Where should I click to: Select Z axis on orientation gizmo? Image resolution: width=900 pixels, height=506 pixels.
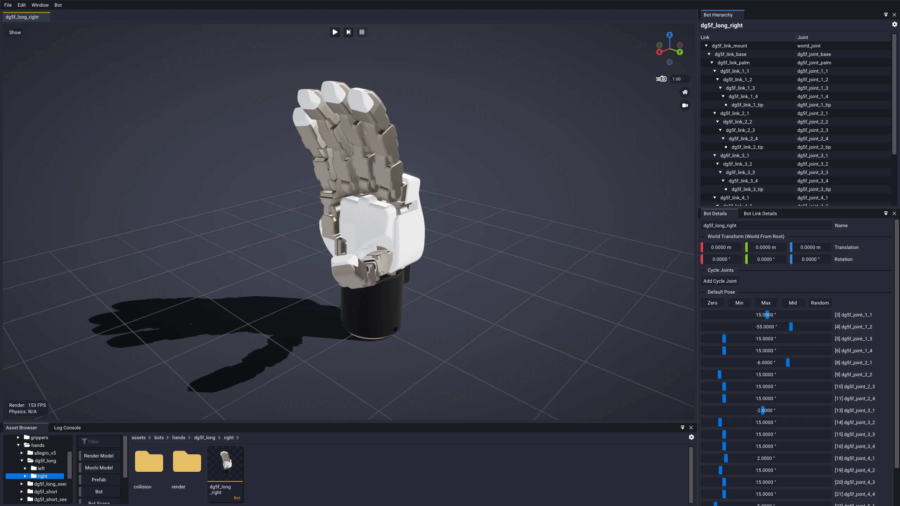pyautogui.click(x=669, y=35)
